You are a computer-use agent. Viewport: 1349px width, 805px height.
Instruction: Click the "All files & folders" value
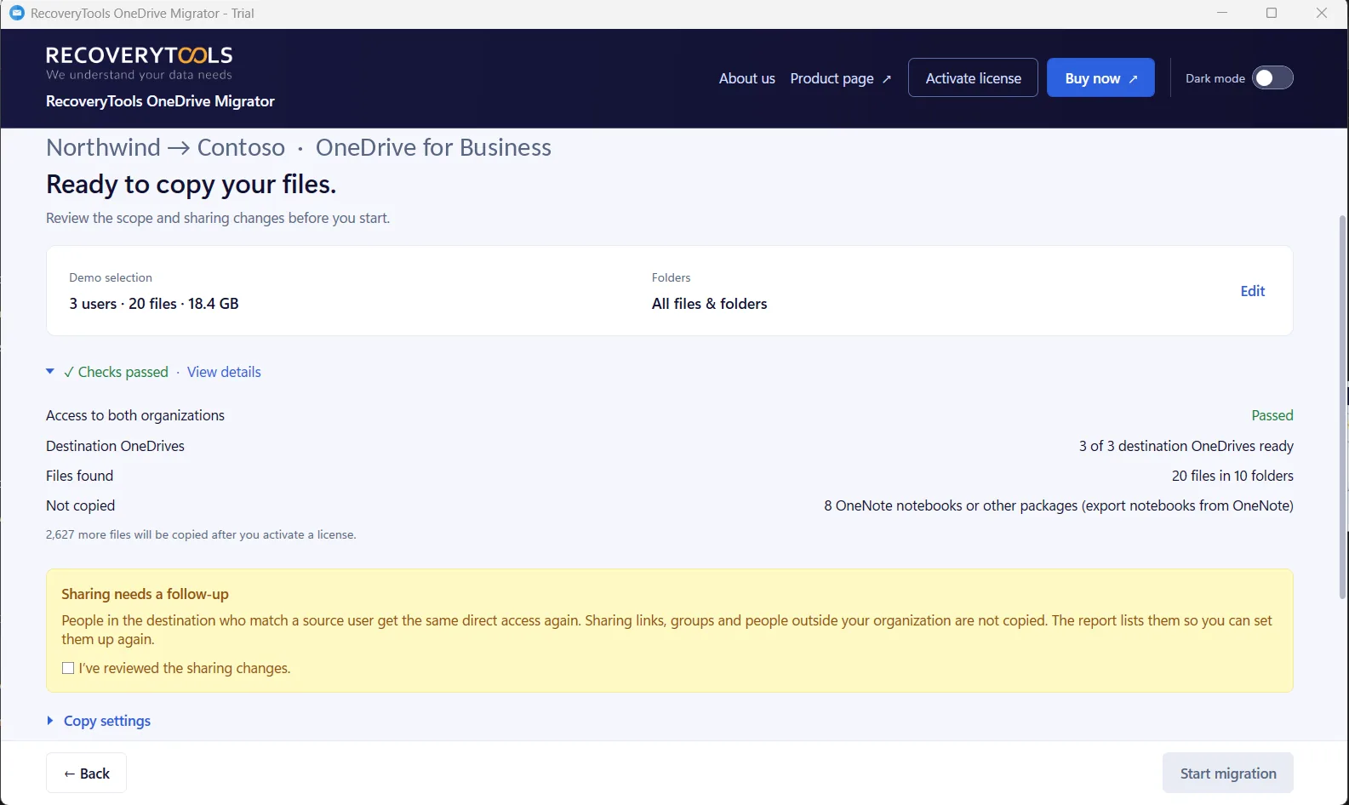tap(709, 304)
